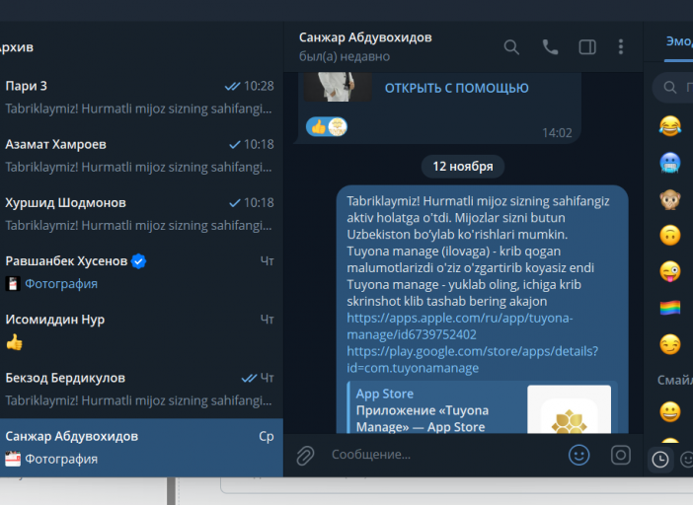This screenshot has width=693, height=505.
Task: Click the camera icon beside the message field
Action: click(x=621, y=455)
